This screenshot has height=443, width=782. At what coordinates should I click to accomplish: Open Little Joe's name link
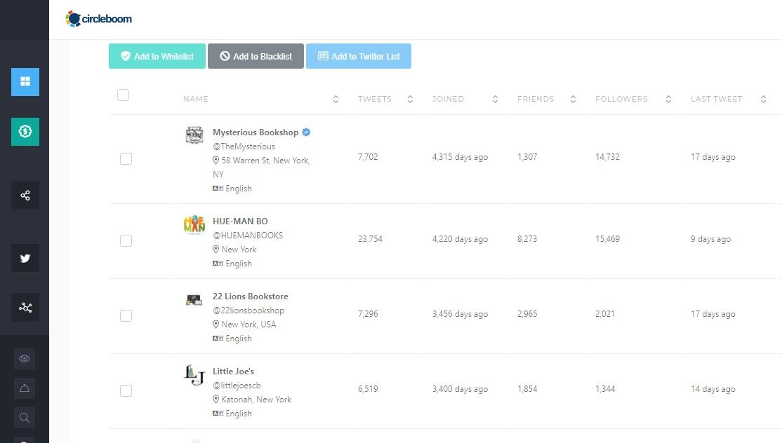(x=233, y=372)
